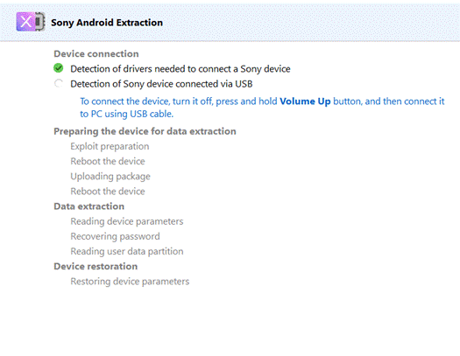460x356 pixels.
Task: Click the green checkmark for driver detection
Action: click(x=59, y=68)
